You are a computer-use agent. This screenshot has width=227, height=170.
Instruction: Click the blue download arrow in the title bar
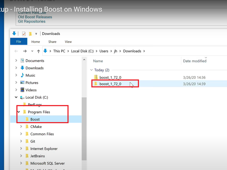point(14,33)
